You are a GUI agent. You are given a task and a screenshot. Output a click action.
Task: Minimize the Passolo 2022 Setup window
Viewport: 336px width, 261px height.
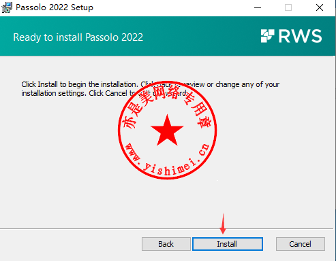(x=258, y=7)
